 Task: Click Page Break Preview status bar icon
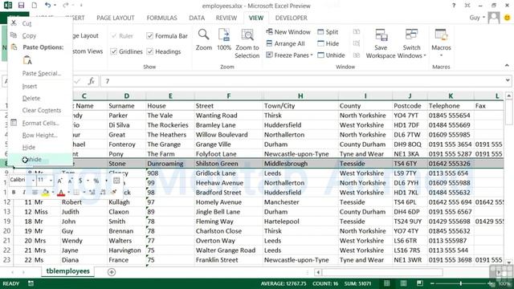click(419, 283)
